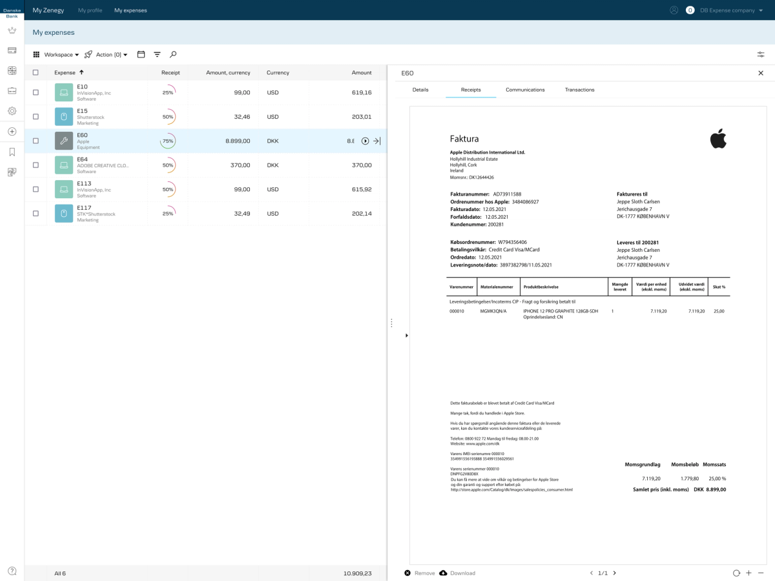
Task: Rotate the receipt with the rotate icon
Action: click(x=736, y=573)
